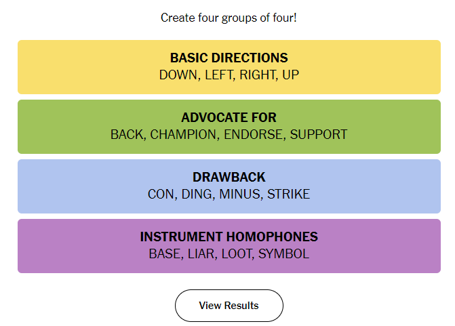Image resolution: width=455 pixels, height=326 pixels.
Task: Click the word CON in blue group
Action: (161, 194)
